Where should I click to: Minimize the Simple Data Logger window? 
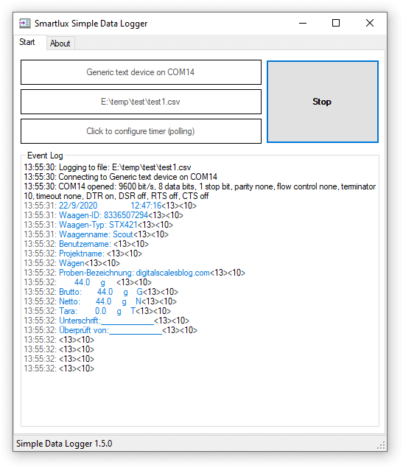pyautogui.click(x=303, y=24)
